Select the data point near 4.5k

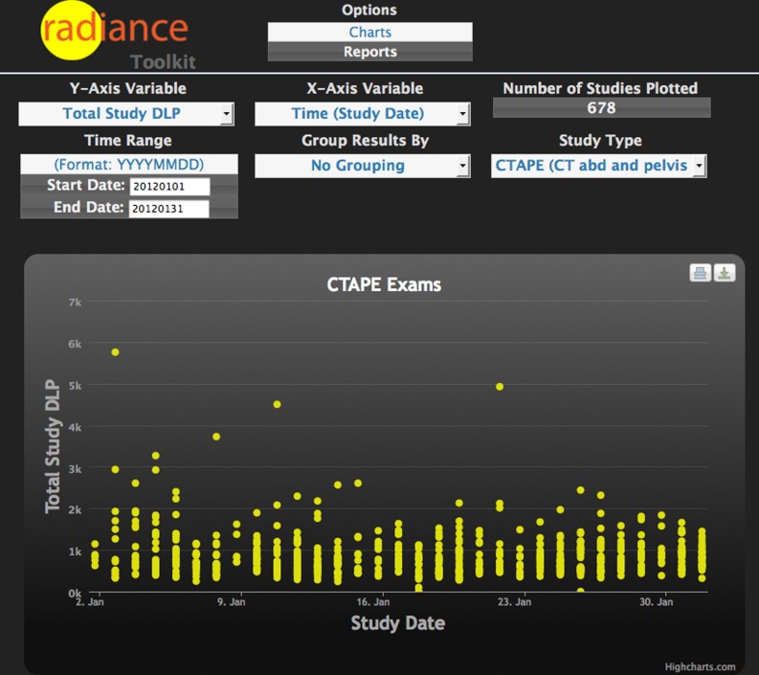pyautogui.click(x=277, y=404)
